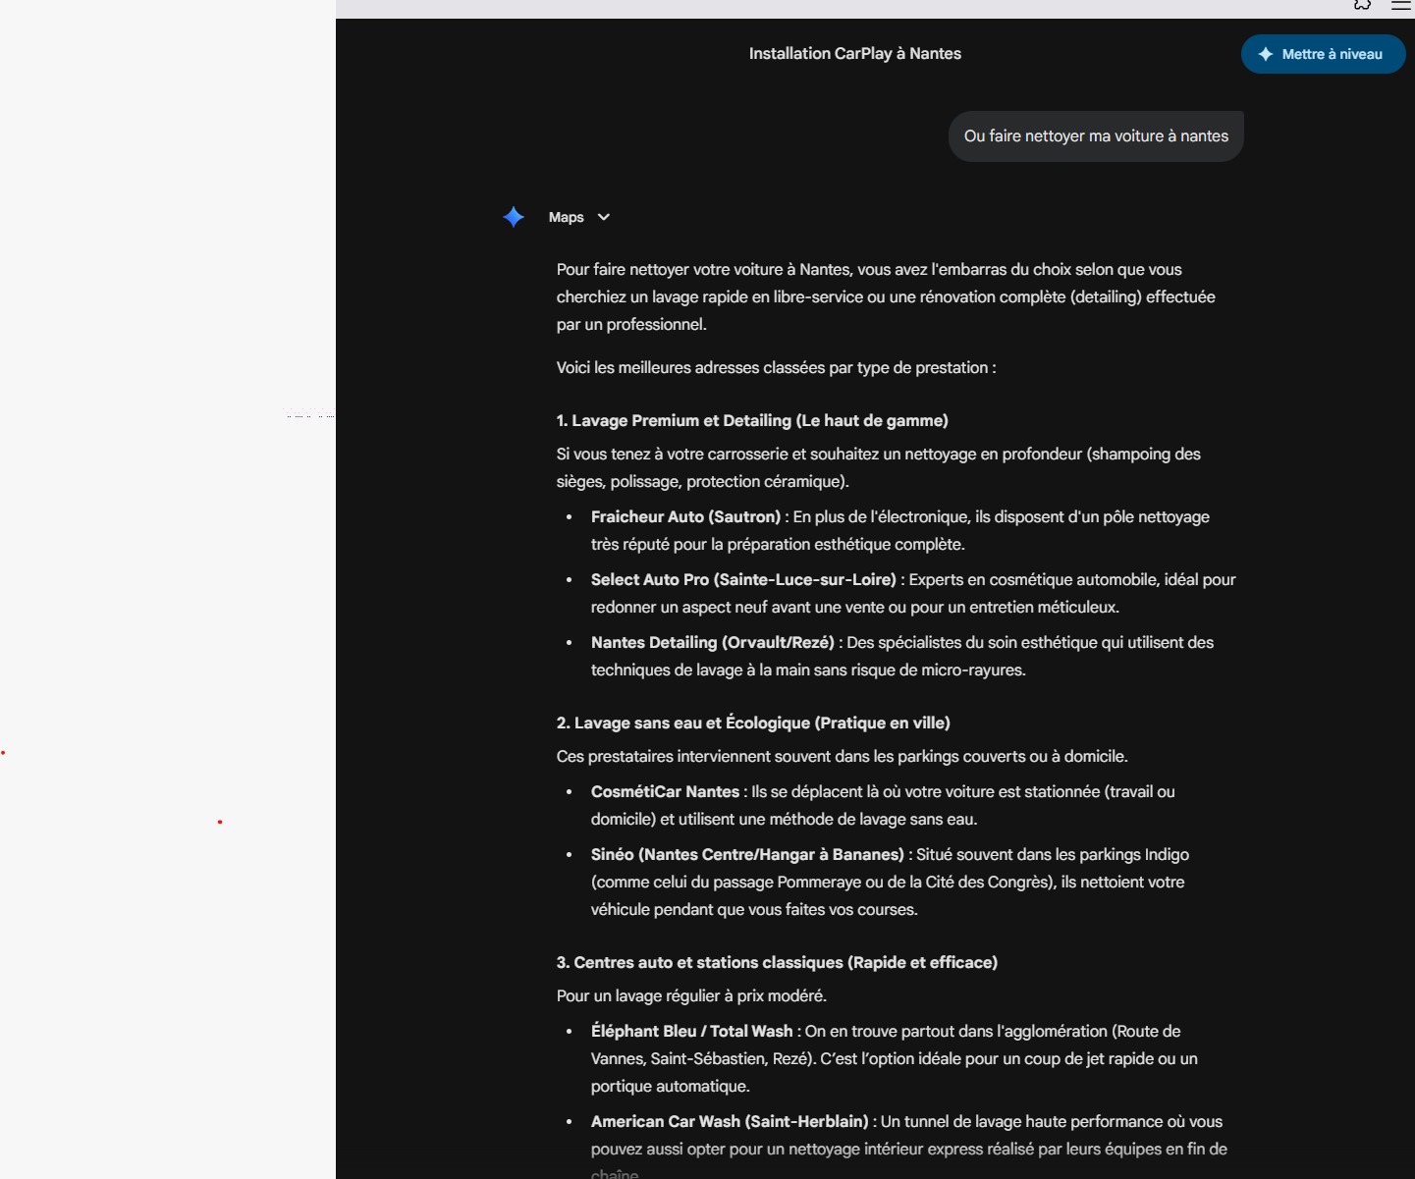Click the 'Fraicheur Auto (Sautron)' bold entry
Image resolution: width=1415 pixels, height=1179 pixels.
pyautogui.click(x=685, y=516)
